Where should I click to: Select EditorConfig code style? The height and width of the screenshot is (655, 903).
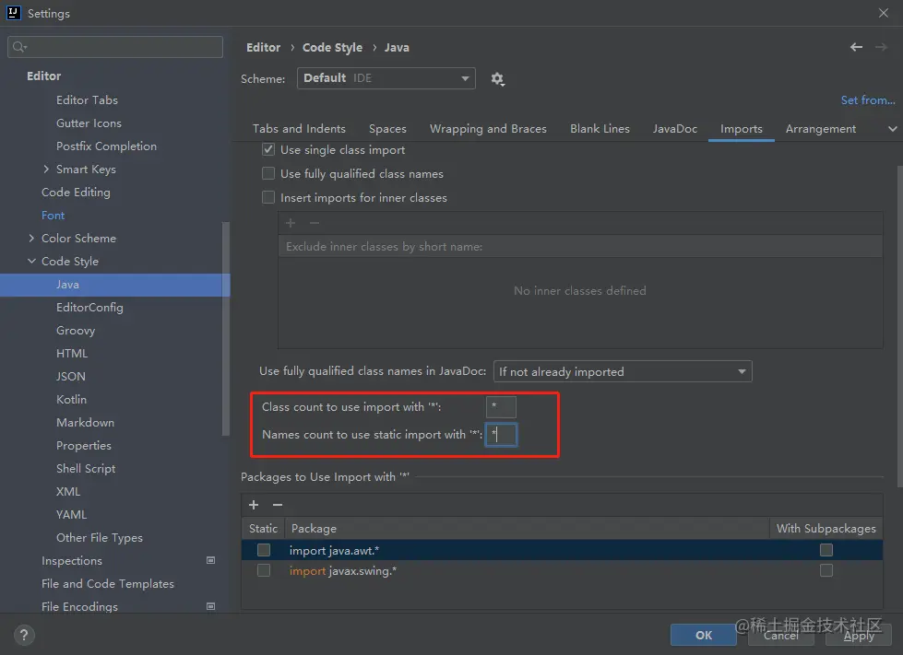coord(89,307)
